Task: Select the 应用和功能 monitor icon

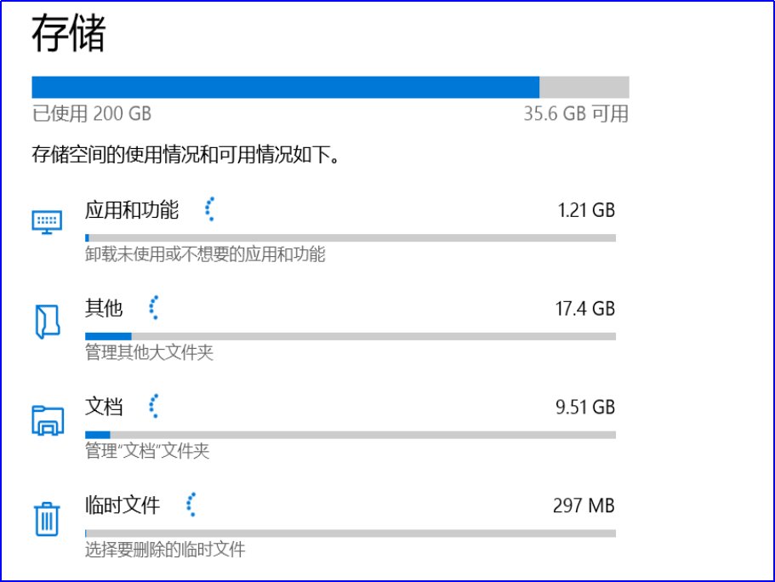Action: (47, 220)
